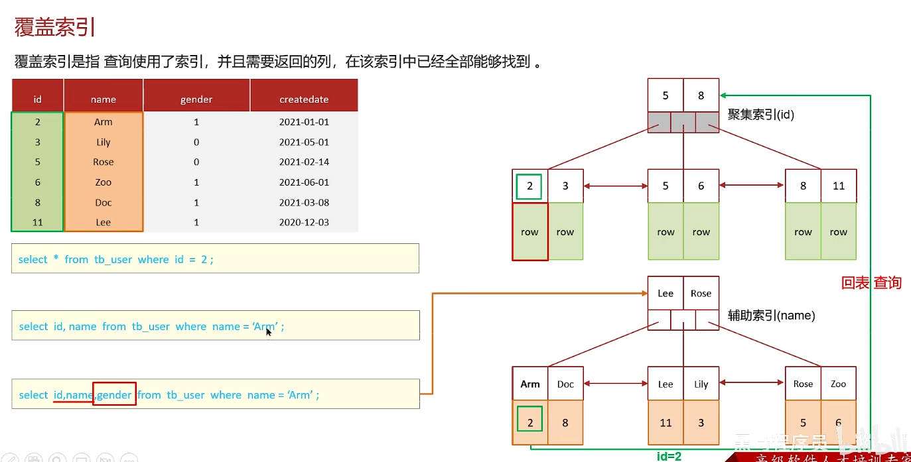Click the row cell under key 2
The image size is (911, 462).
pos(530,231)
